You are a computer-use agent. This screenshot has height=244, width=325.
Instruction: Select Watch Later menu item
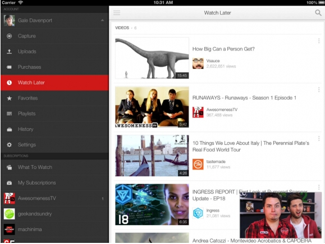pyautogui.click(x=54, y=83)
